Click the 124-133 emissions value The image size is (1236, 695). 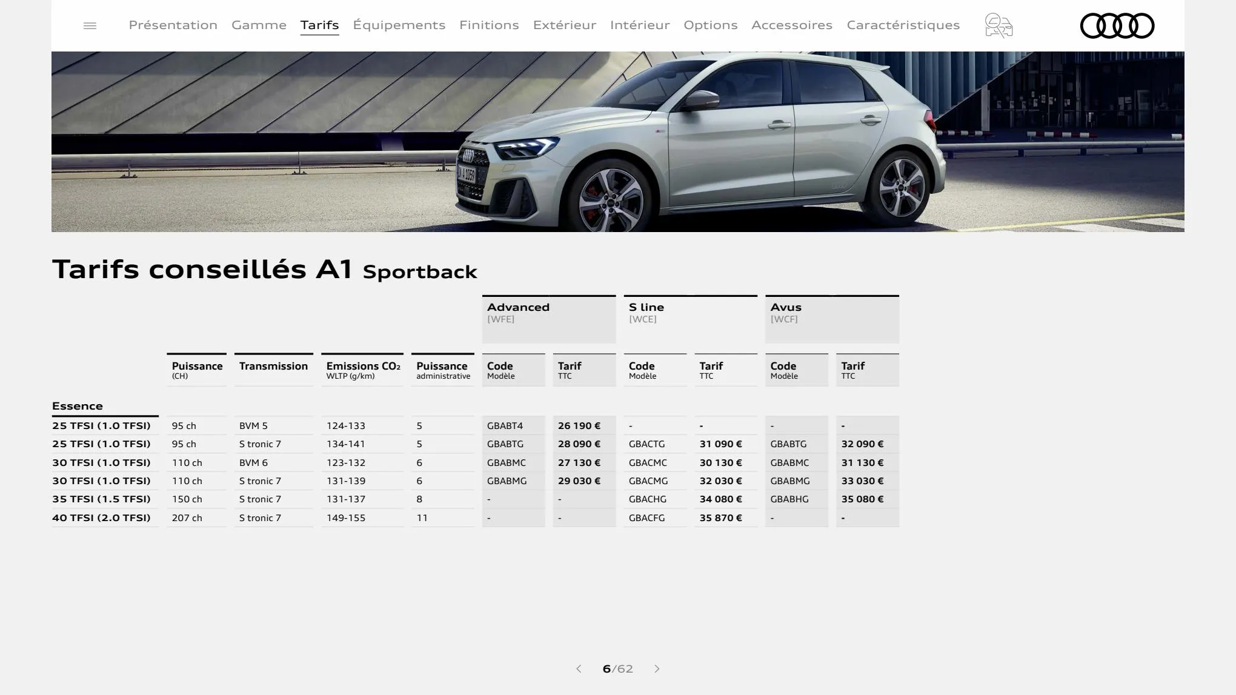[345, 425]
